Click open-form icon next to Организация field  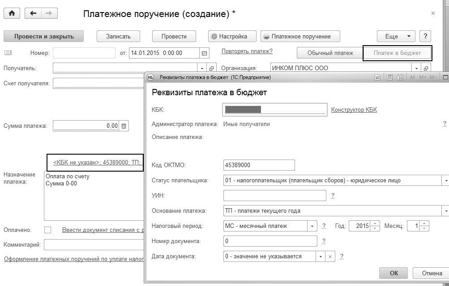(426, 68)
